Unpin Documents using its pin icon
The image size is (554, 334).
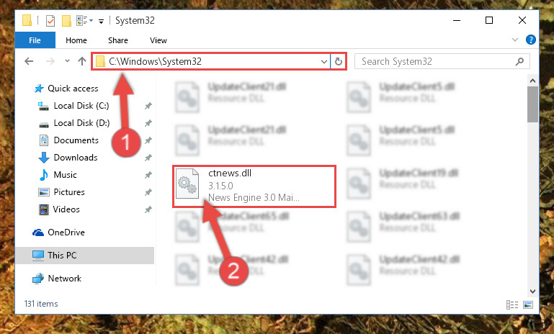click(148, 140)
